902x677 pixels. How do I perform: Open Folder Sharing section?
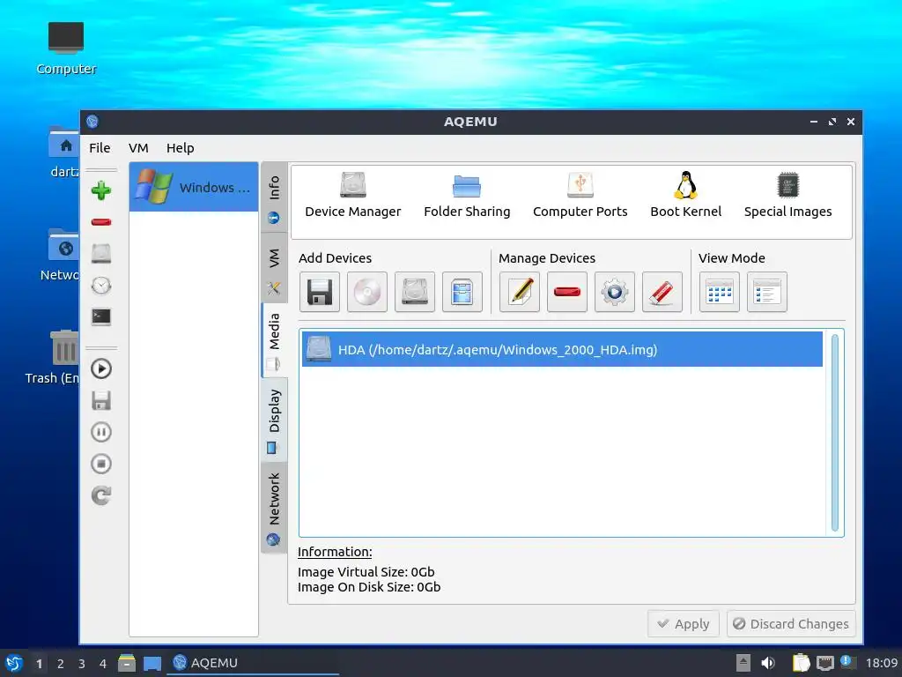(467, 196)
